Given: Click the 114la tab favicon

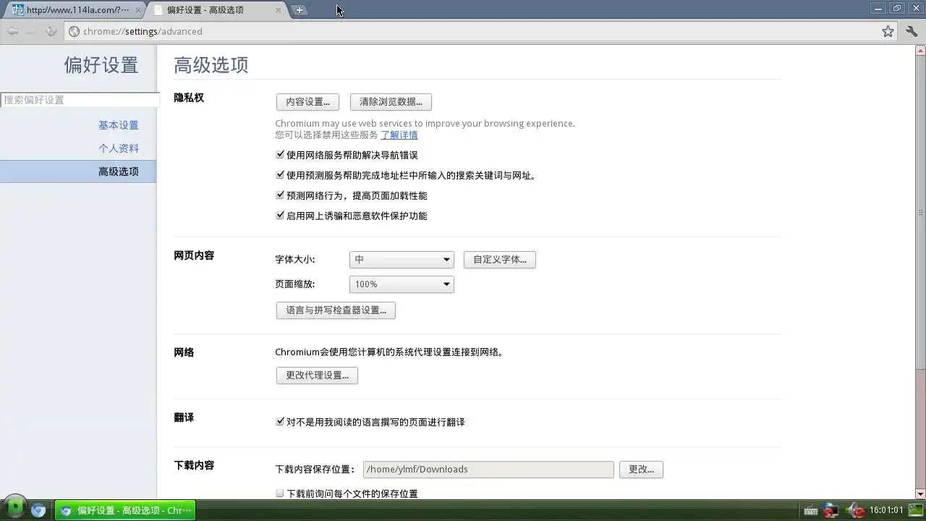Looking at the screenshot, I should coord(19,10).
